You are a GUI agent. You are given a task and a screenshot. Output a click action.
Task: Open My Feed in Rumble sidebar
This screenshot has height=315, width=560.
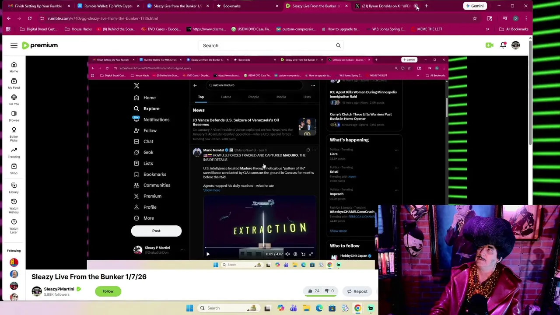coord(14,84)
